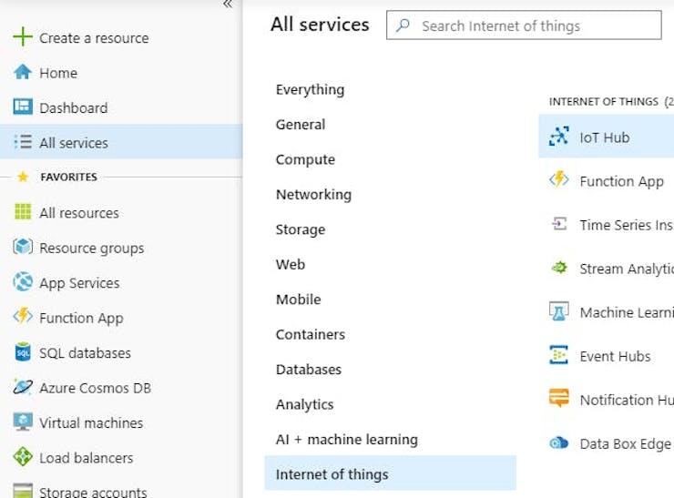Click the App Services globe icon
The width and height of the screenshot is (674, 498).
pos(23,282)
